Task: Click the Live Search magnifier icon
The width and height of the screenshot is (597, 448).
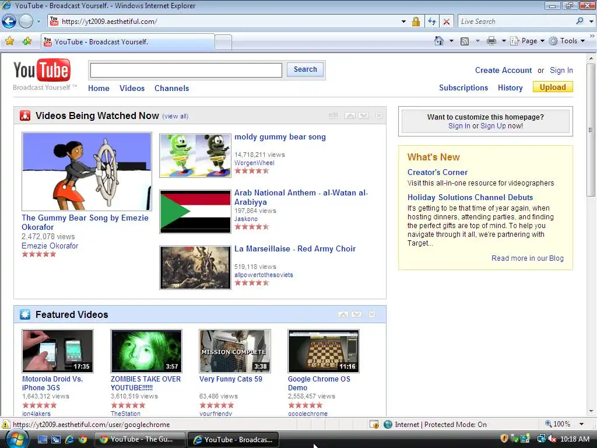Action: pyautogui.click(x=580, y=21)
